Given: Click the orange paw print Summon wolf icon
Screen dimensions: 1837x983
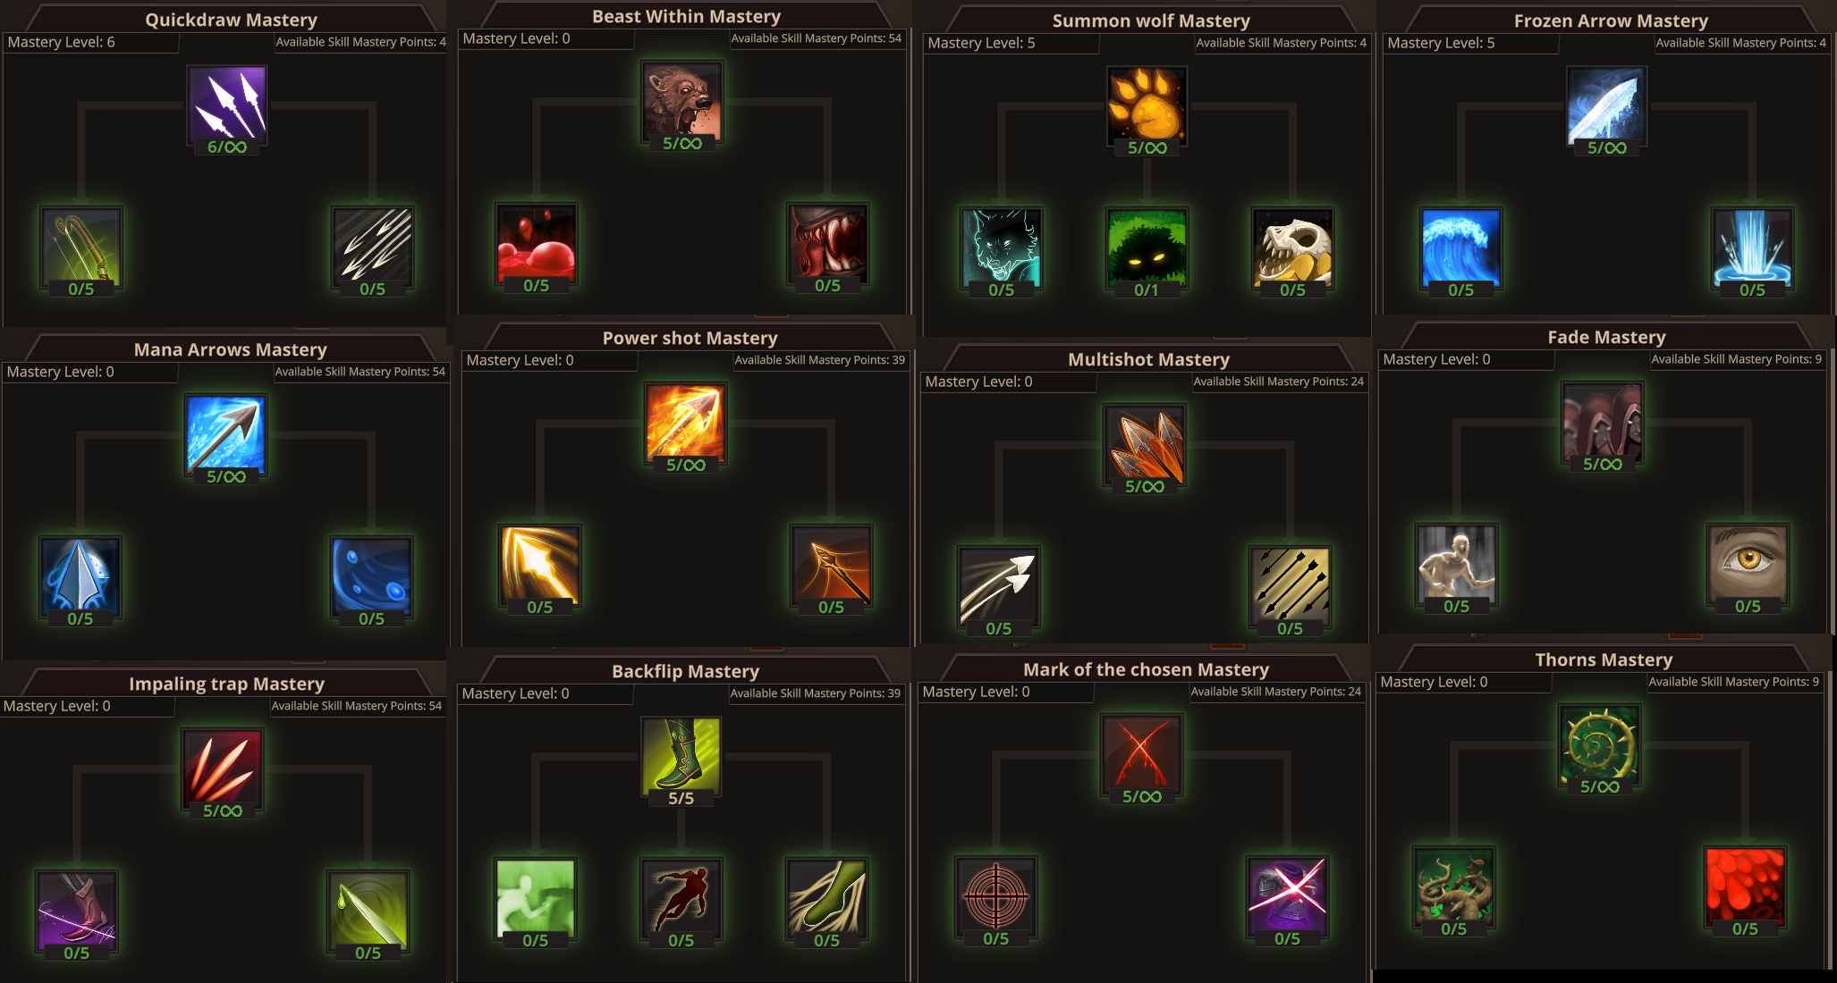Looking at the screenshot, I should 1147,105.
